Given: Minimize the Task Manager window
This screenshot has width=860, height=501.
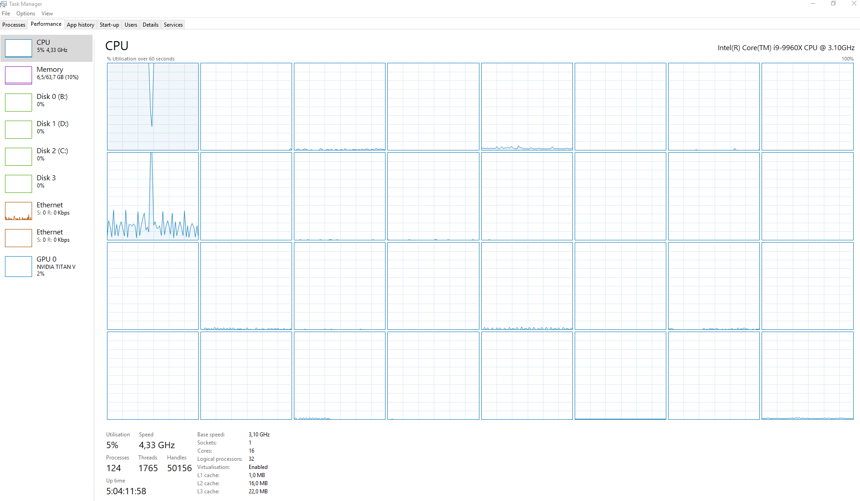Looking at the screenshot, I should [813, 4].
